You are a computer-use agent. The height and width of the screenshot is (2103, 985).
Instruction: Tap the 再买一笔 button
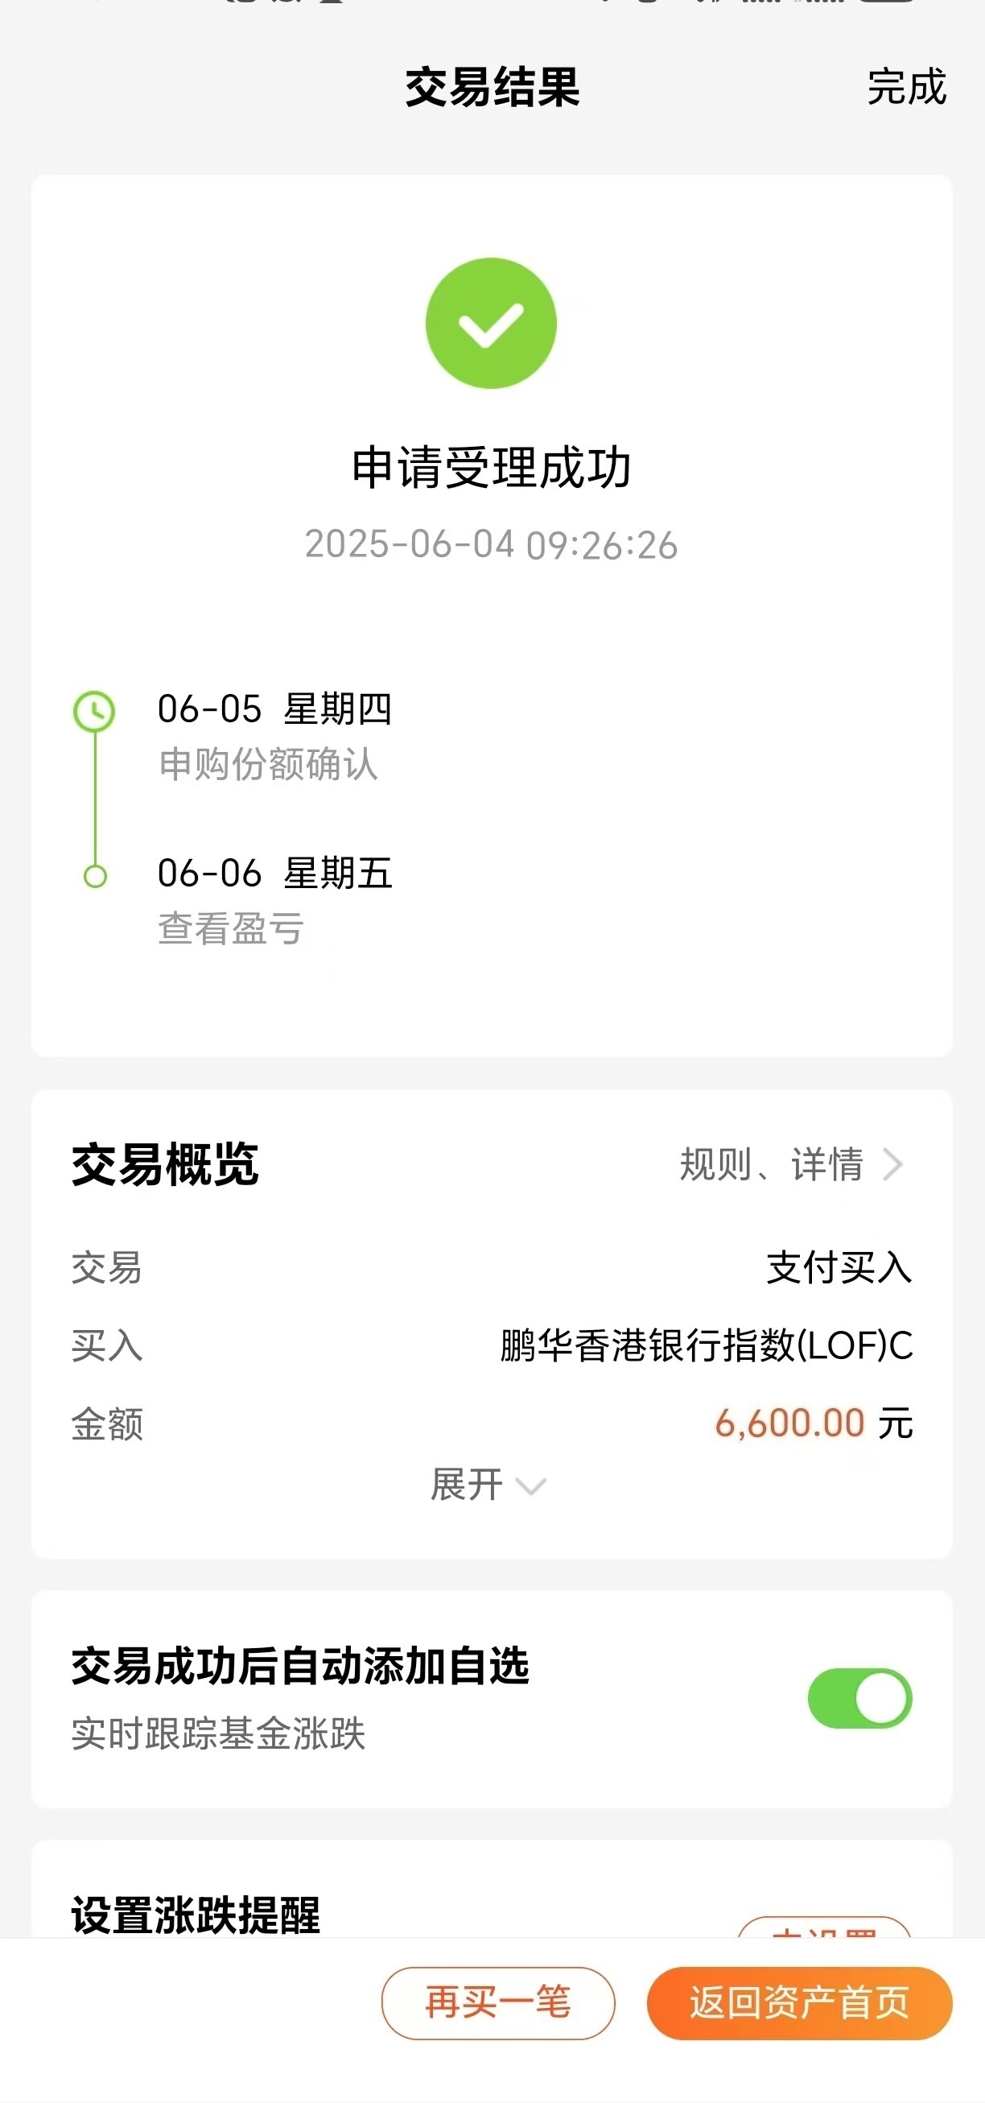[x=498, y=2002]
